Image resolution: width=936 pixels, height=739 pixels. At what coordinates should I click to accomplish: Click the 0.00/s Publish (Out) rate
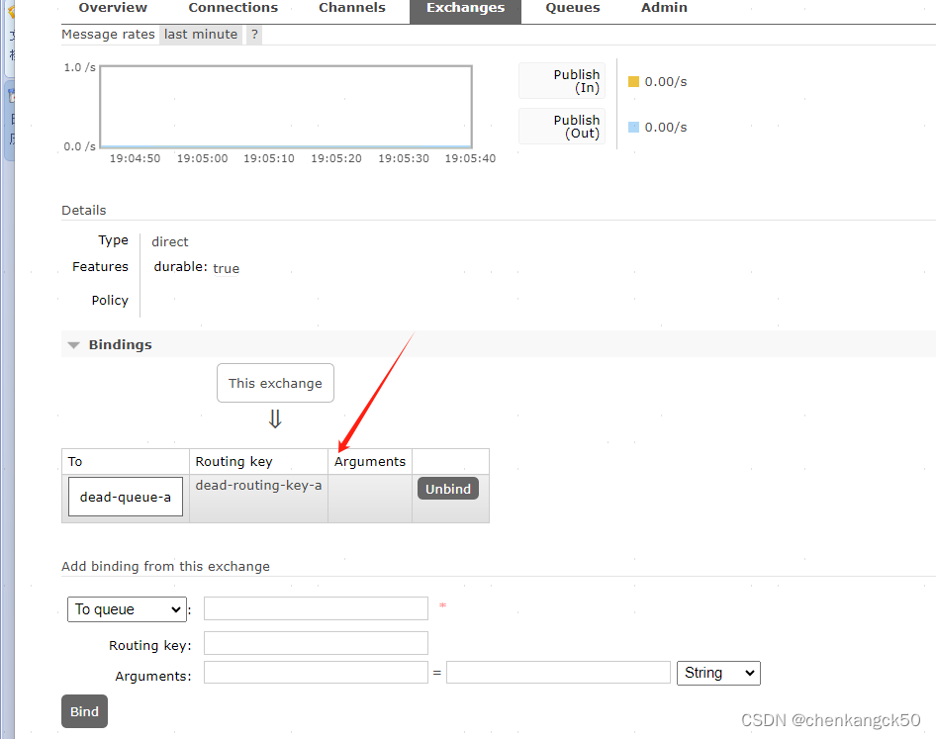tap(666, 128)
